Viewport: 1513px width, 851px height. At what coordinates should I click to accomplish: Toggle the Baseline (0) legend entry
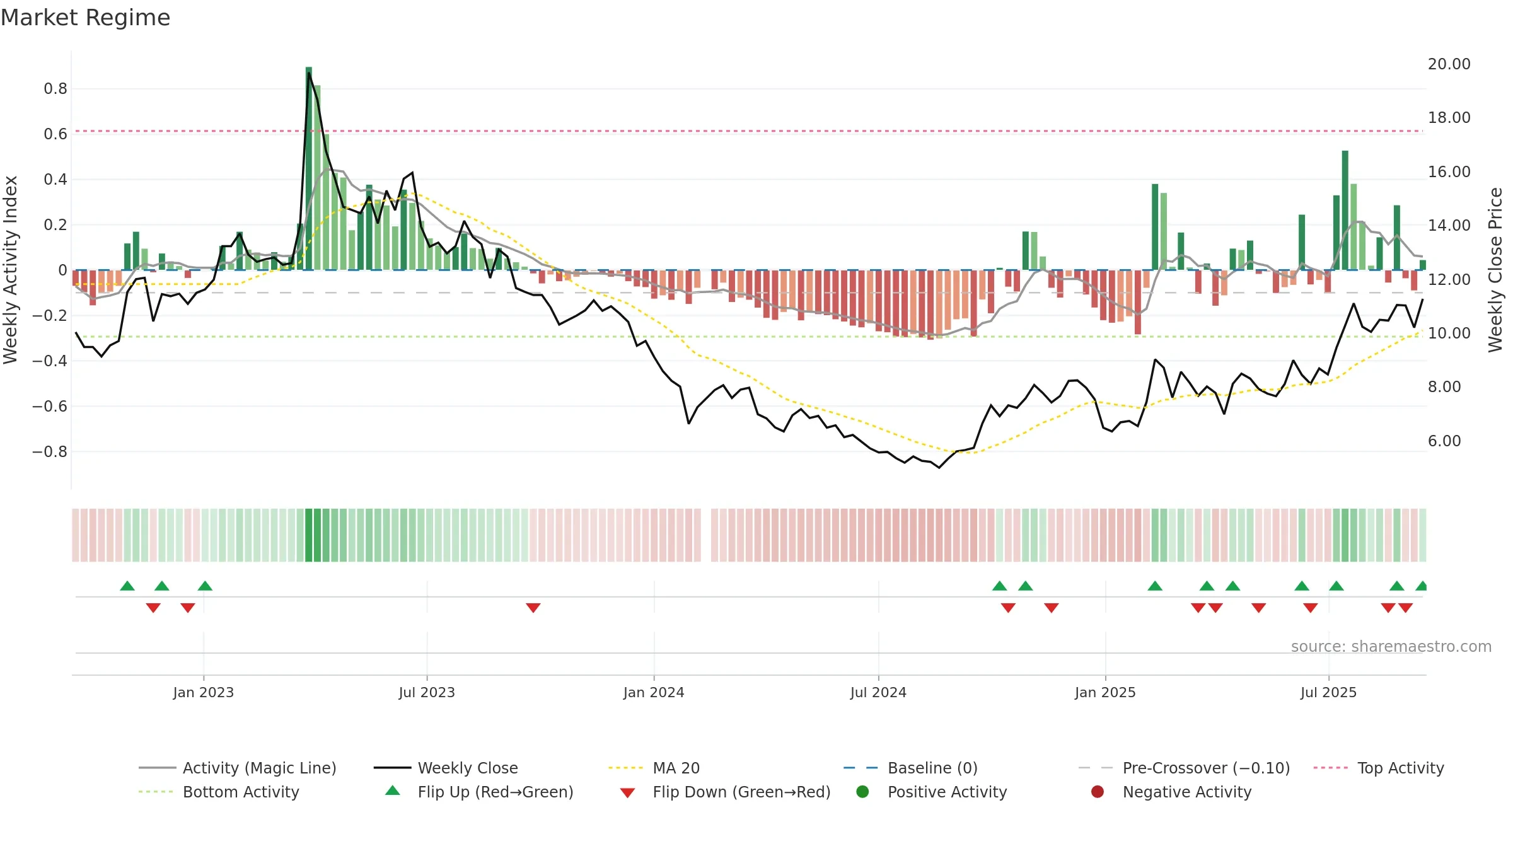[910, 768]
